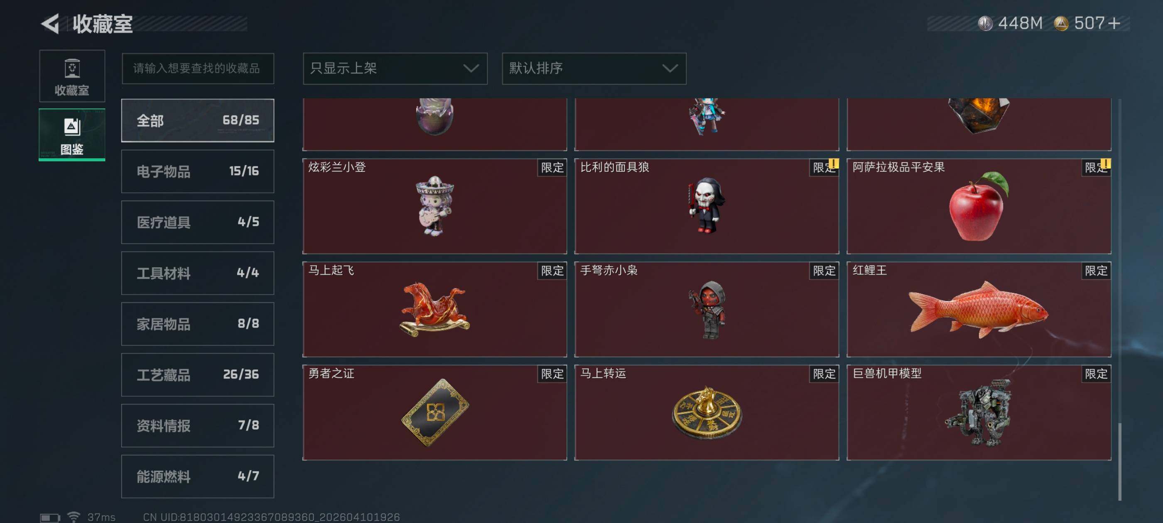This screenshot has height=523, width=1163.
Task: Open the 红鲤王 fish collectible
Action: (978, 309)
